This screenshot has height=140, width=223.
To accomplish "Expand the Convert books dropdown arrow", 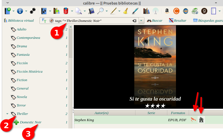I will (50, 11).
